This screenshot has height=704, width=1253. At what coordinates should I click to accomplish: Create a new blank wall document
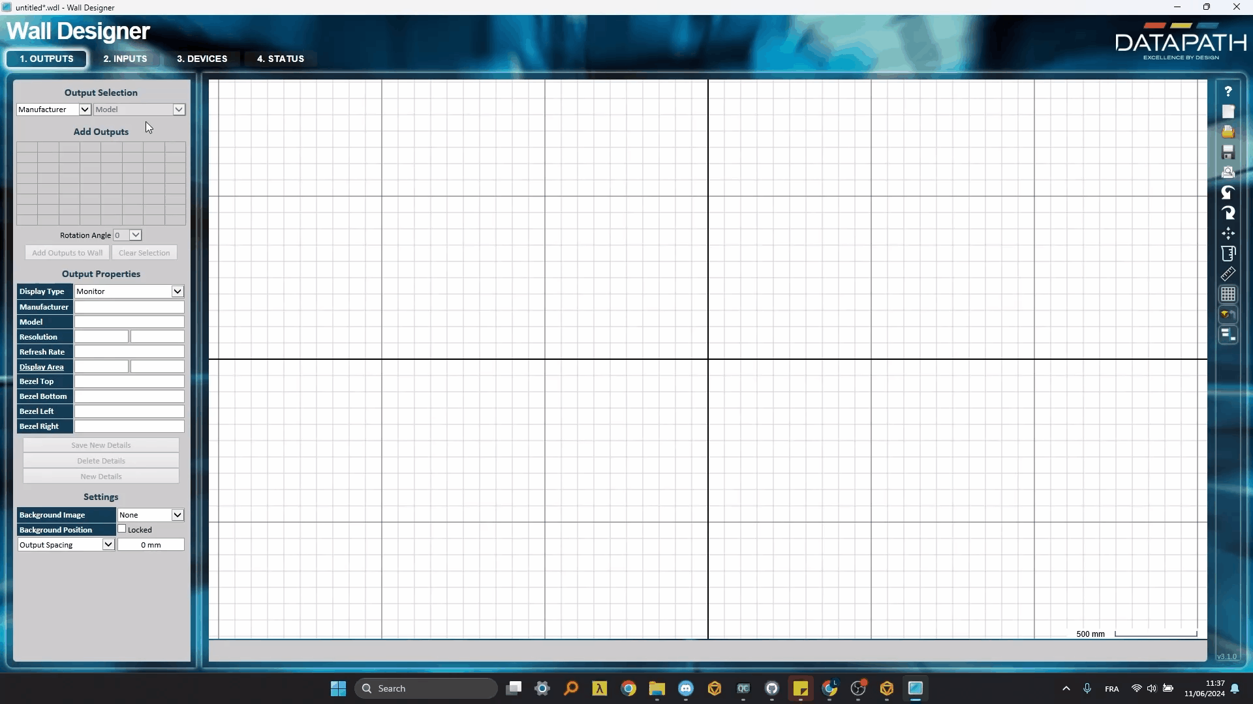tap(1228, 111)
